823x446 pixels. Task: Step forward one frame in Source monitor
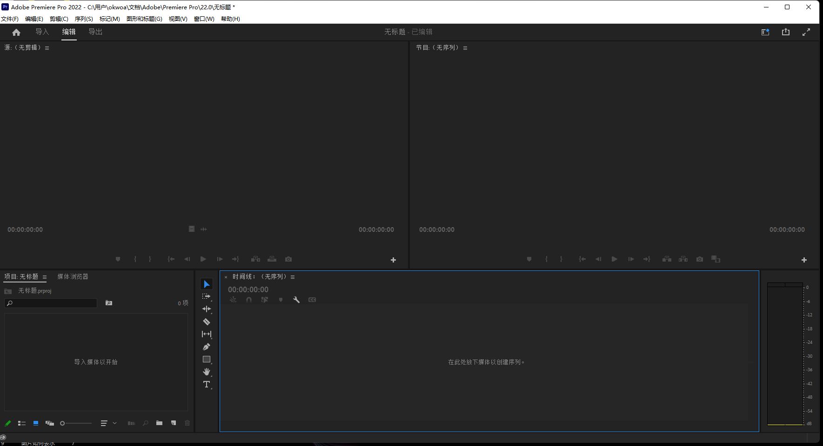click(x=220, y=259)
